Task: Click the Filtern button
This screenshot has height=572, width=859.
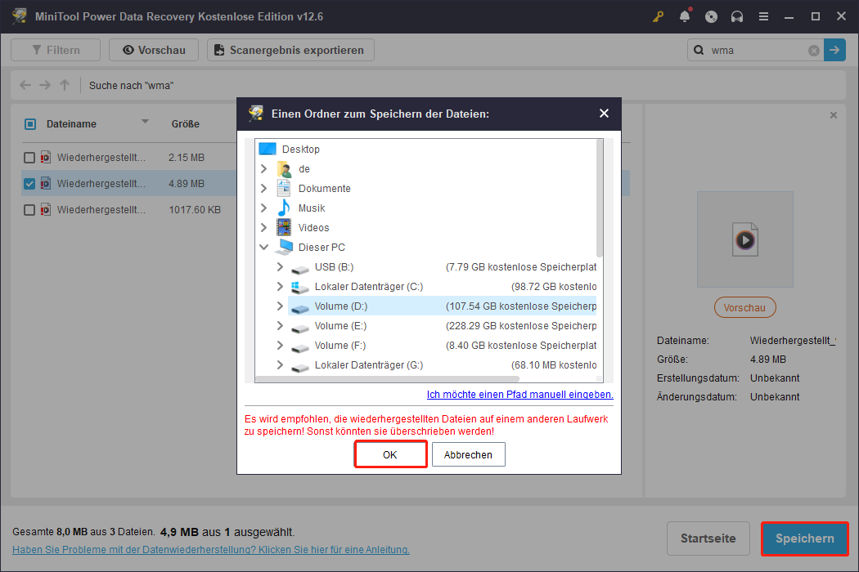Action: pyautogui.click(x=56, y=50)
